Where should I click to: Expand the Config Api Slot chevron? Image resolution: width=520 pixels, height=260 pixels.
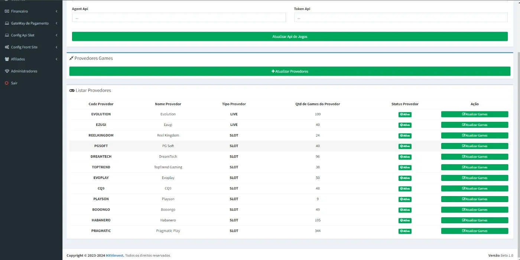coord(56,35)
